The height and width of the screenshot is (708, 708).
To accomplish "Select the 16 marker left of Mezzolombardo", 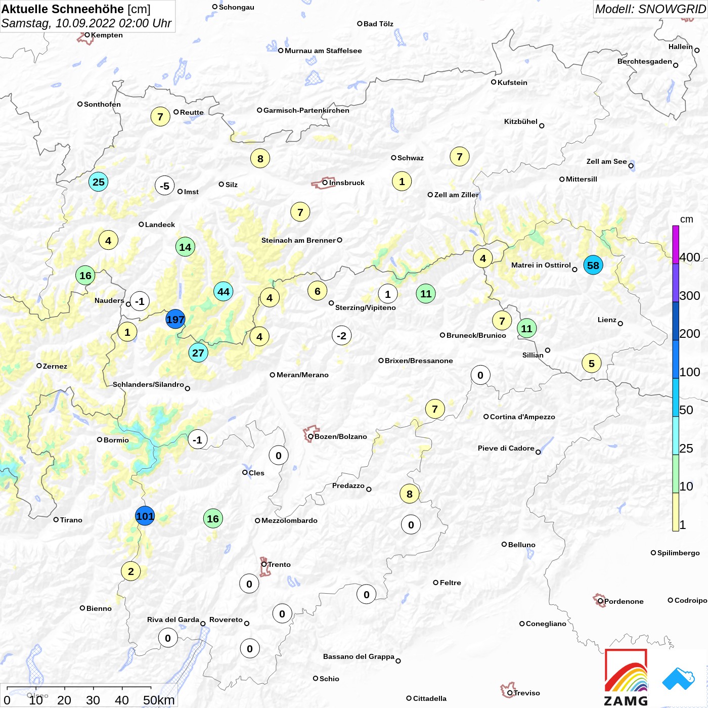I will coord(213,519).
